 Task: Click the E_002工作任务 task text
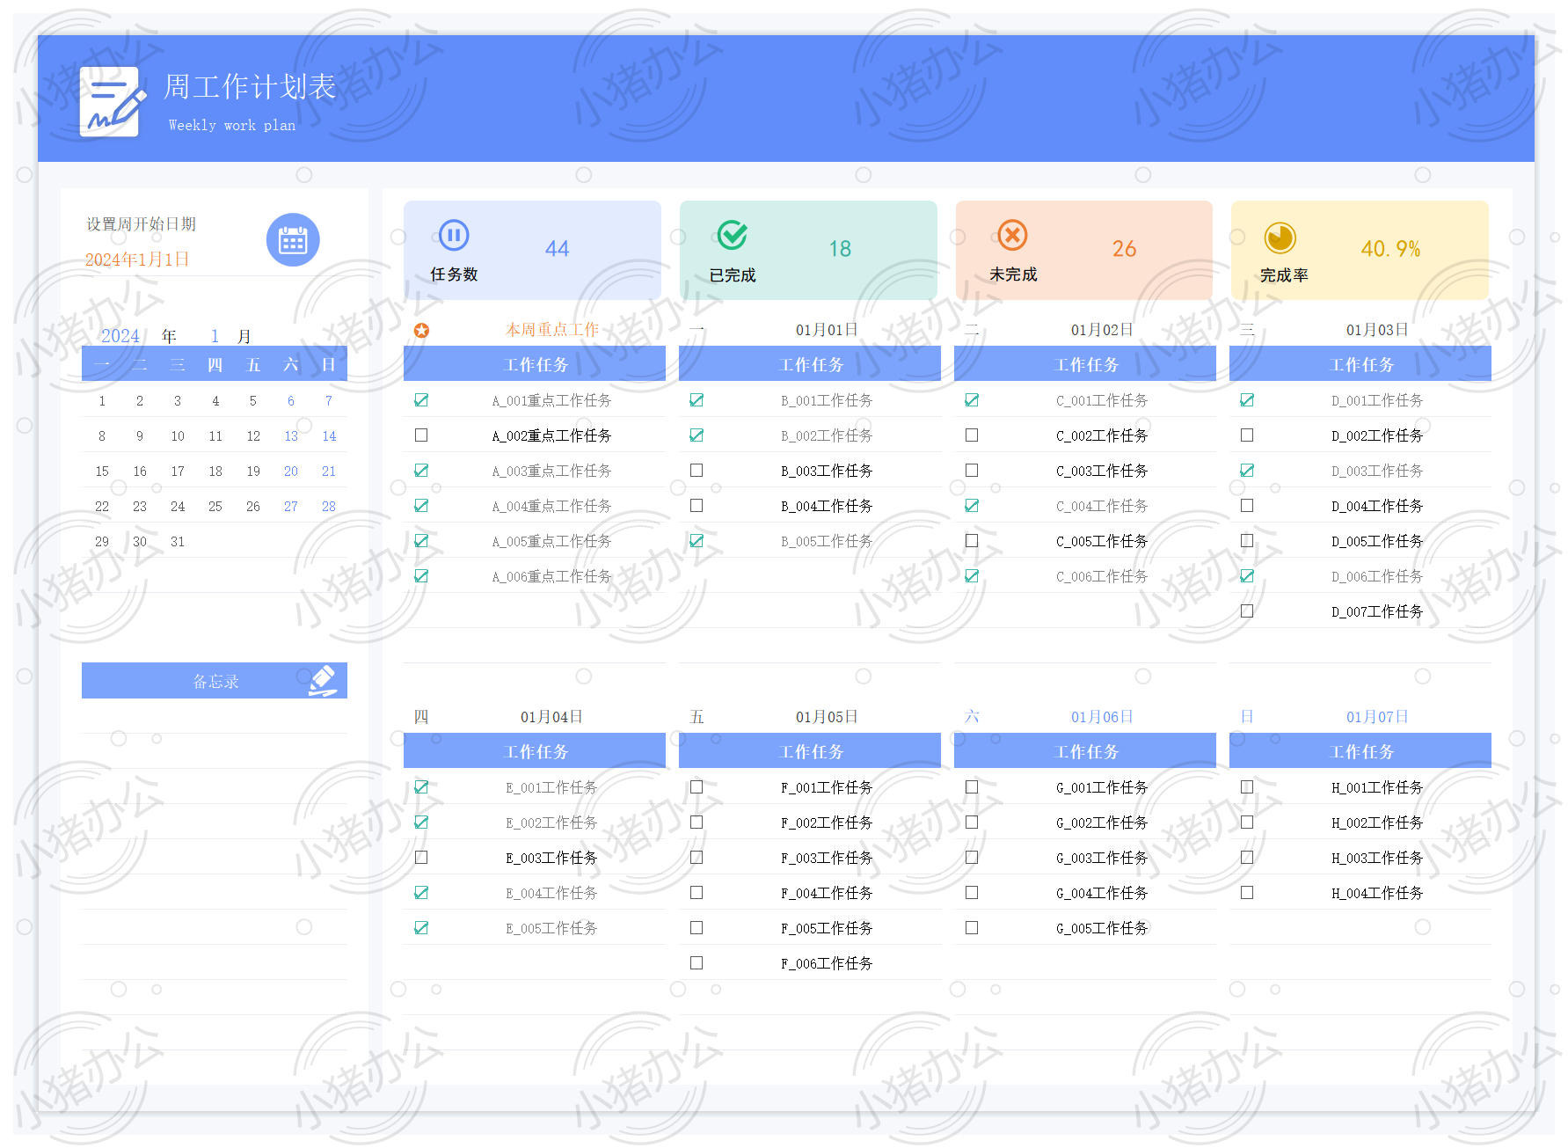551,823
